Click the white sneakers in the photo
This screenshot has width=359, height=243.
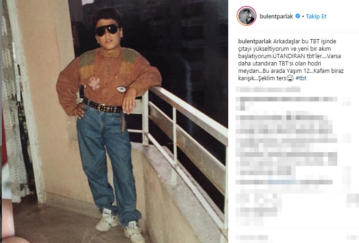pyautogui.click(x=119, y=225)
